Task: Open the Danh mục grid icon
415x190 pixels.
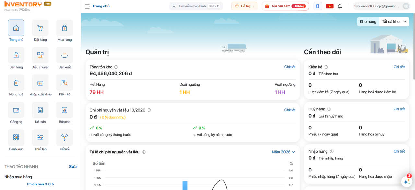Action: pyautogui.click(x=16, y=137)
